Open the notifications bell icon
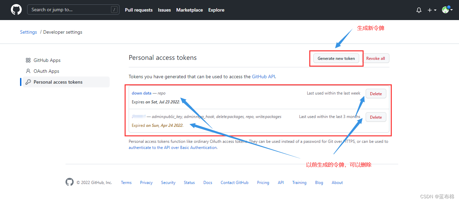 pos(419,10)
